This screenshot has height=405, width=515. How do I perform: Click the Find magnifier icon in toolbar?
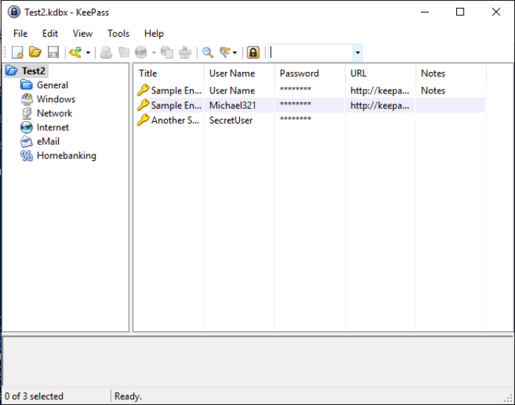(x=208, y=52)
